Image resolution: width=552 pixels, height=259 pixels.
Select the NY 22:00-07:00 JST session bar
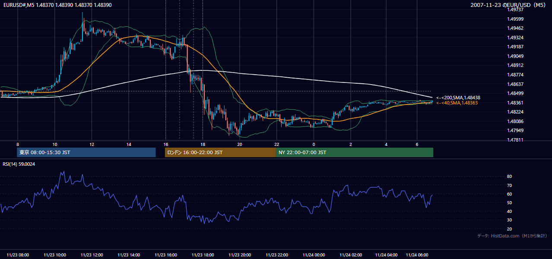click(355, 152)
